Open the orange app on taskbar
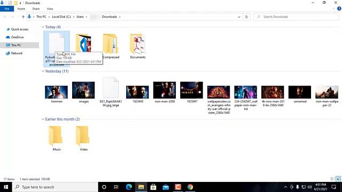 tap(178, 187)
